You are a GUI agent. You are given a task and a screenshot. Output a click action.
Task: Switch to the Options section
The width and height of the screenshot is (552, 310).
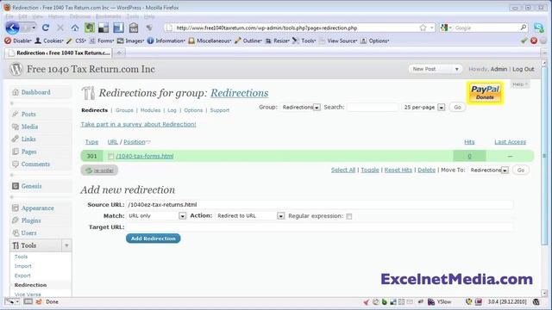[x=193, y=110]
